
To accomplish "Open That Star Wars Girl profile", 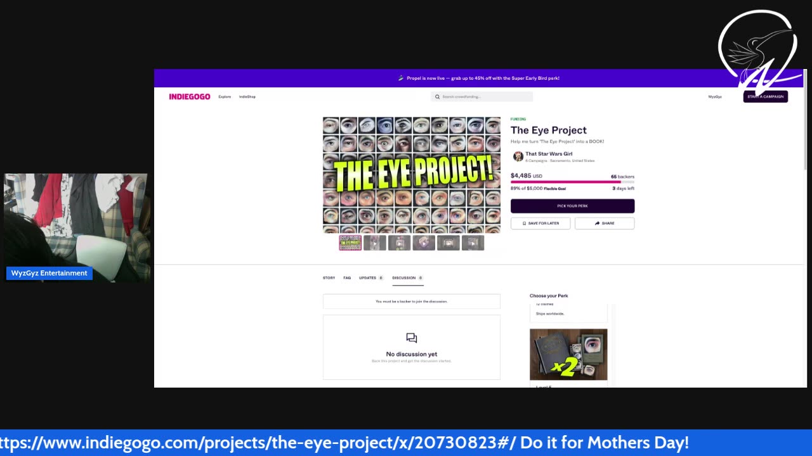I will [x=549, y=154].
